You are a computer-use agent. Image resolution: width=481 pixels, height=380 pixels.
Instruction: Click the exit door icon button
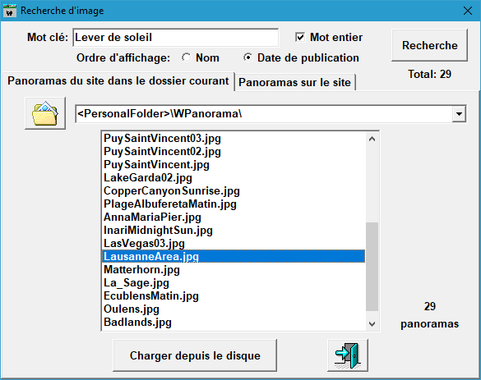348,355
